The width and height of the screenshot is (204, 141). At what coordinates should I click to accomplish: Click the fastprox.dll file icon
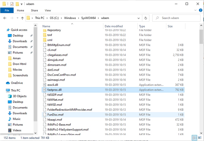[x=45, y=90]
